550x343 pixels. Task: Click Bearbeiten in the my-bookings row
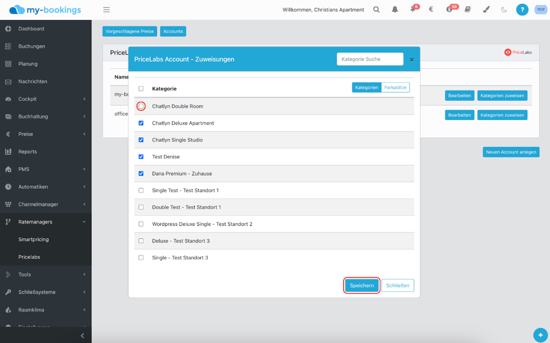coord(460,96)
